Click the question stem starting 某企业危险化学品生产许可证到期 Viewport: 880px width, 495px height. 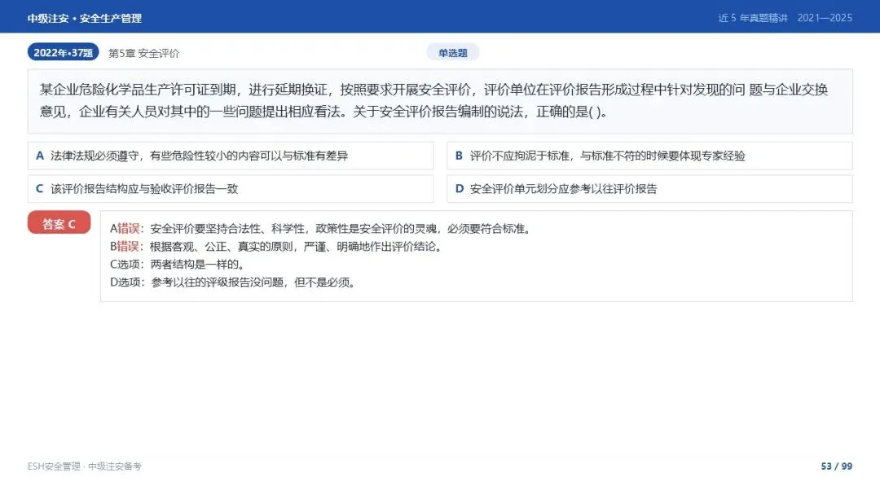pyautogui.click(x=440, y=101)
